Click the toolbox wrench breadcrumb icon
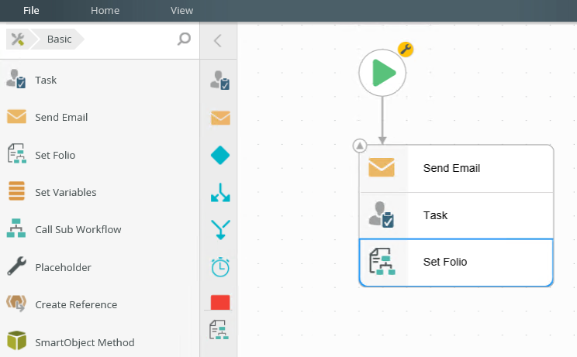 pyautogui.click(x=18, y=39)
